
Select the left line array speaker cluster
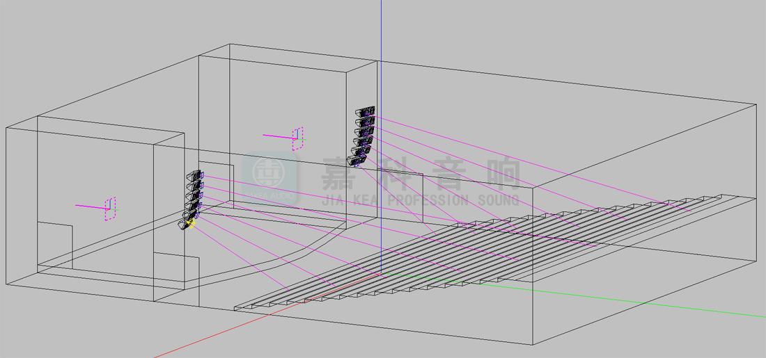tap(194, 198)
